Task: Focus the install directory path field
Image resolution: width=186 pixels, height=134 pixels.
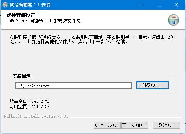Action: pyautogui.click(x=73, y=86)
